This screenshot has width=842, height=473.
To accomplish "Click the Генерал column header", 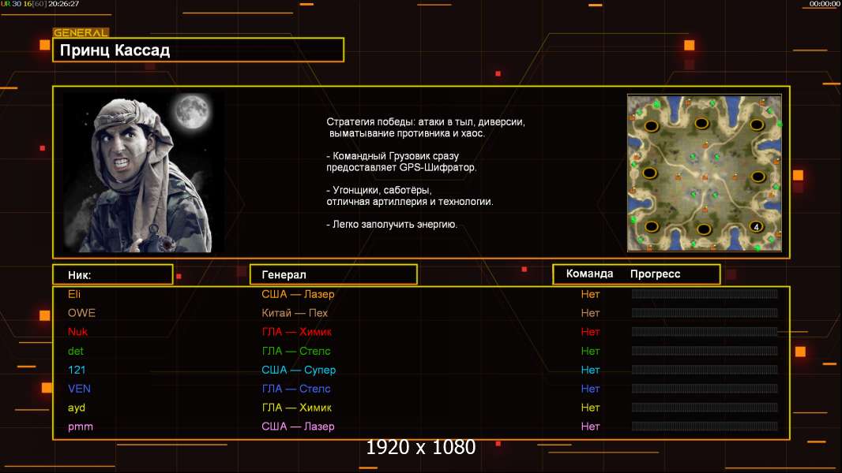I will pos(333,274).
